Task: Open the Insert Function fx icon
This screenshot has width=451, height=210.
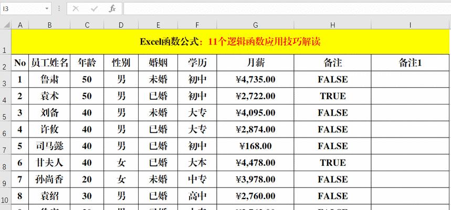Action: click(x=112, y=9)
